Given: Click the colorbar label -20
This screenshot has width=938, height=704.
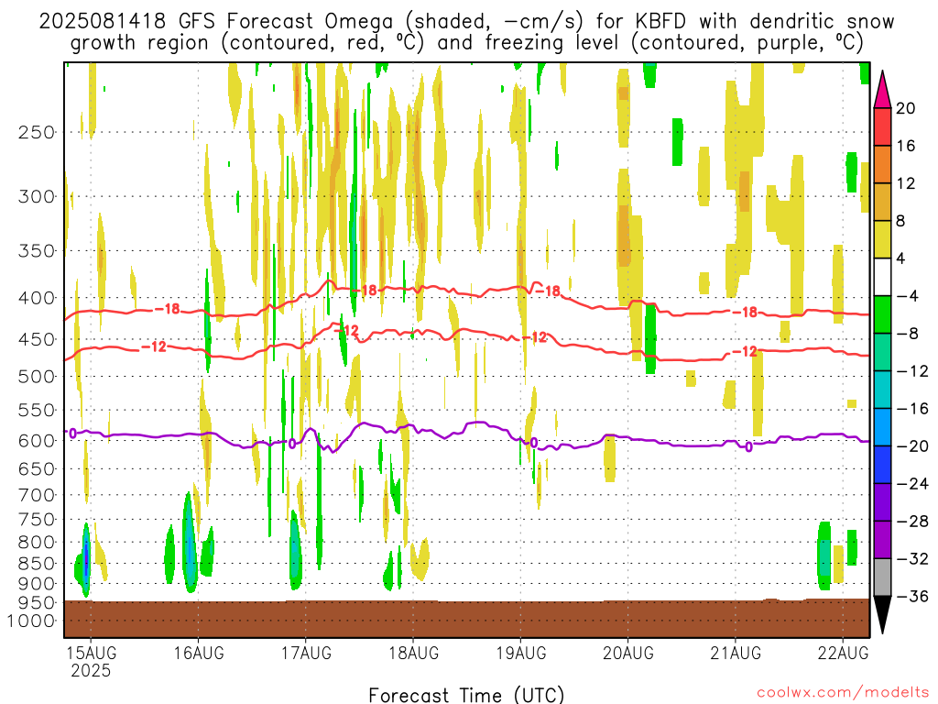Looking at the screenshot, I should click(911, 446).
